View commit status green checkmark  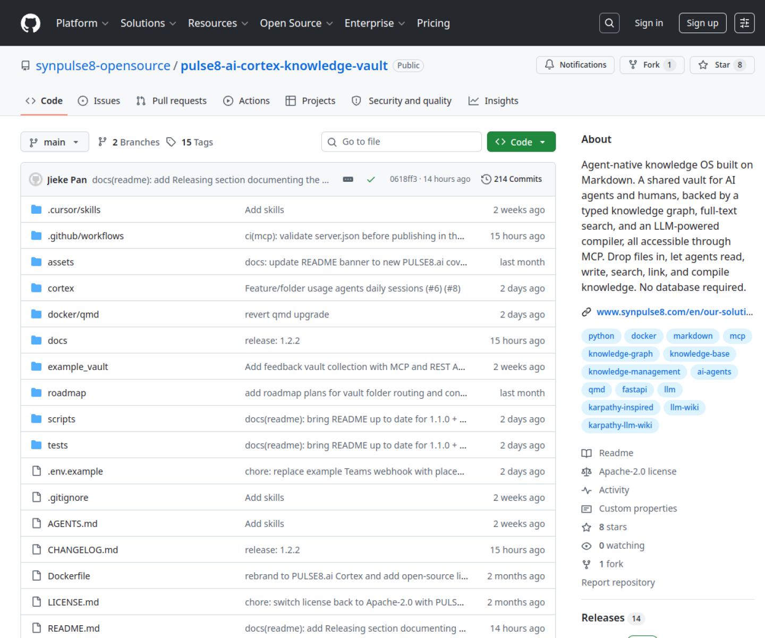pyautogui.click(x=371, y=179)
